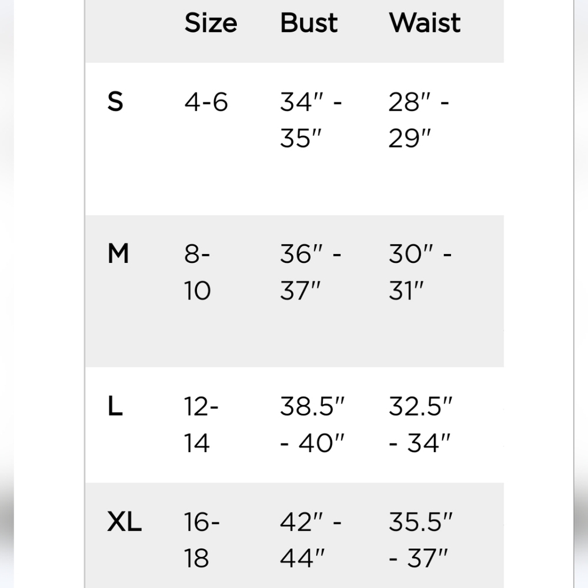
Task: Click the 12-14 size cell
Action: click(201, 424)
